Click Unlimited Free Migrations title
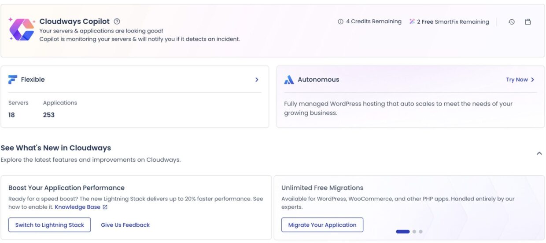This screenshot has height=243, width=546. click(x=322, y=188)
